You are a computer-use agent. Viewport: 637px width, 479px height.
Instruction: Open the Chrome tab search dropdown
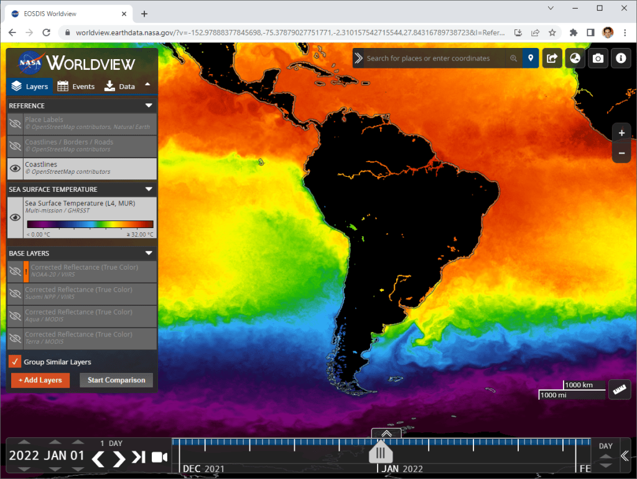(551, 8)
